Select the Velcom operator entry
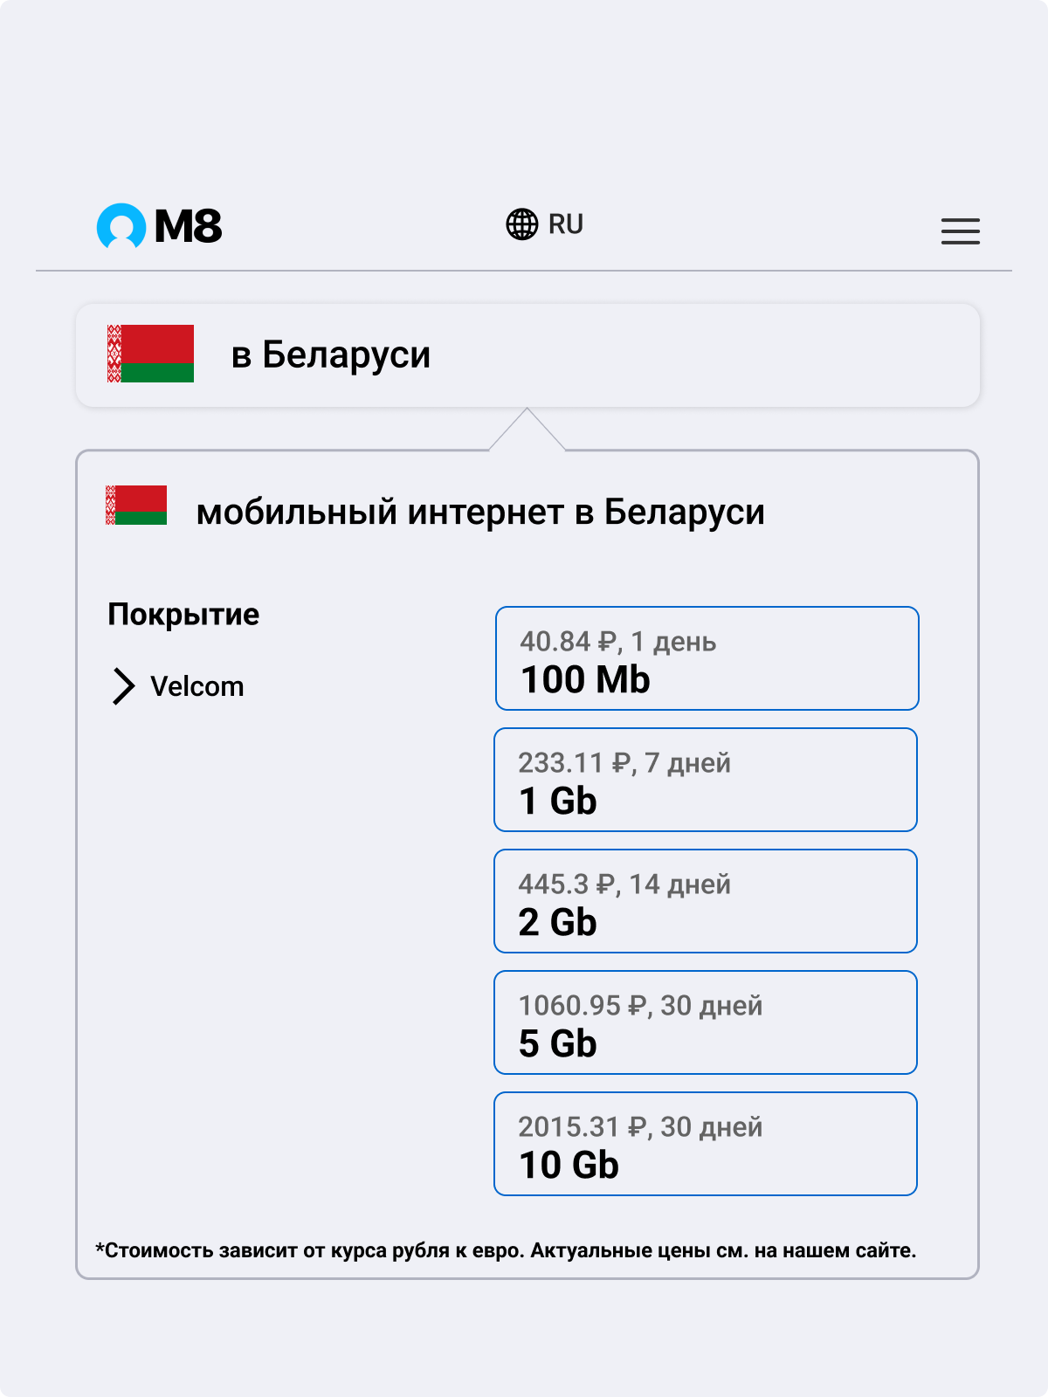The width and height of the screenshot is (1048, 1397). (197, 686)
